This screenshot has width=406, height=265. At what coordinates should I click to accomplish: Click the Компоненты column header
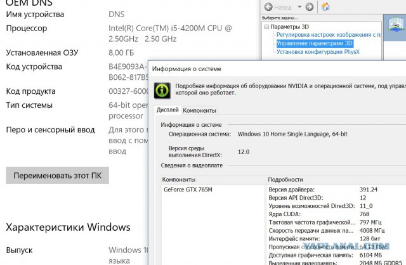coord(179,179)
